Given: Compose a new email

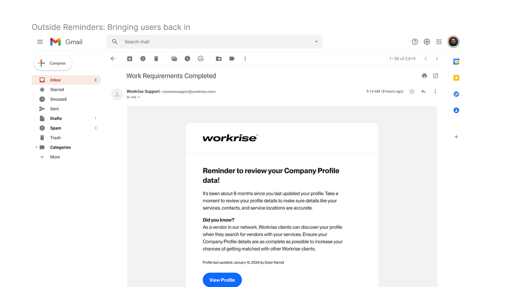Looking at the screenshot, I should pyautogui.click(x=52, y=63).
